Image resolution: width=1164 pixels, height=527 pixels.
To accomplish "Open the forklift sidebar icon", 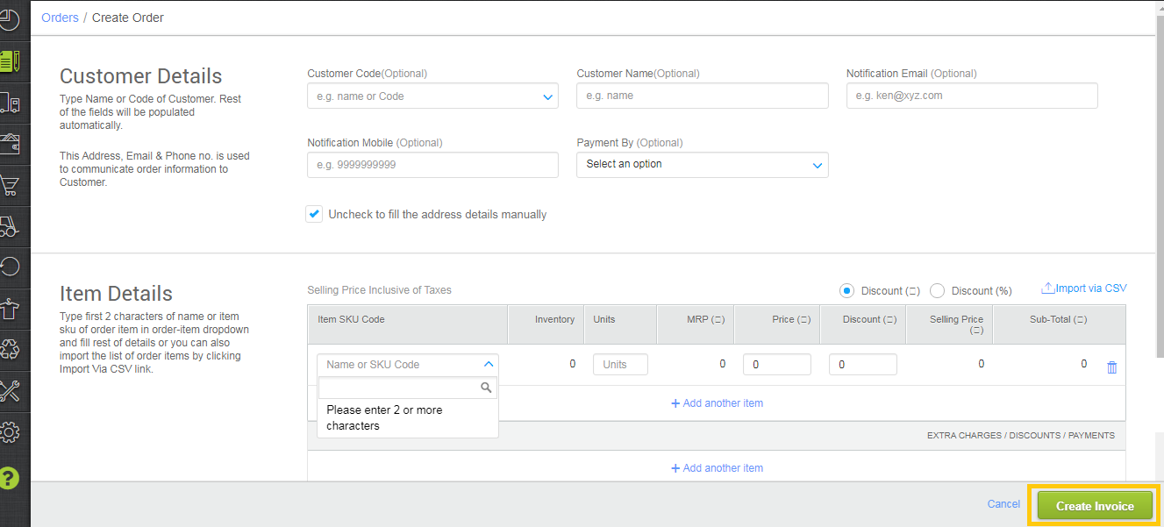I will tap(10, 226).
